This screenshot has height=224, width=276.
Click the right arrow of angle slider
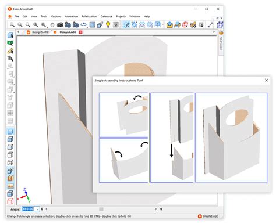click(156, 209)
